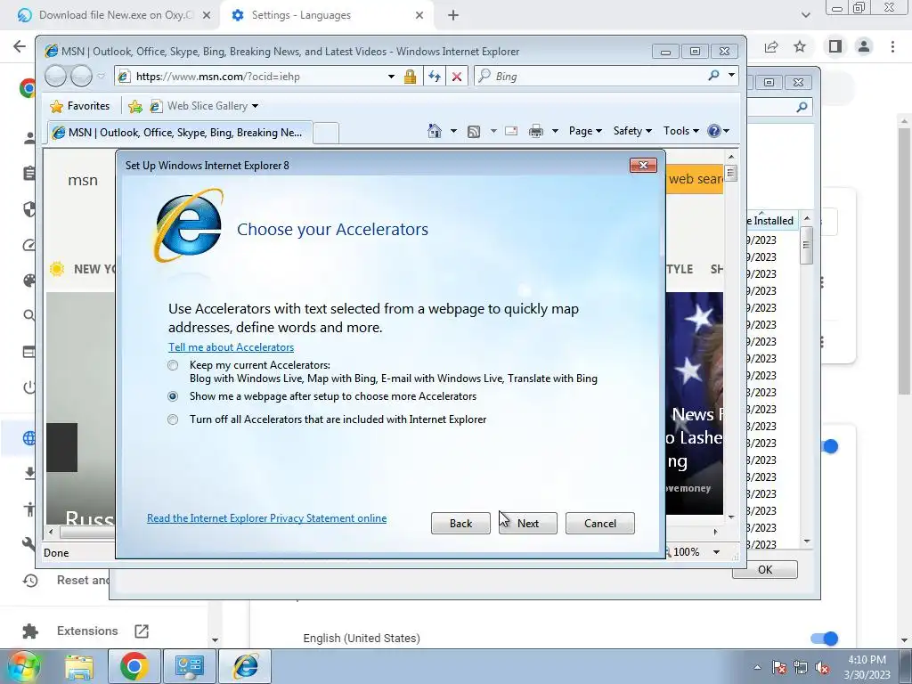Click the IE Home icon

click(435, 131)
